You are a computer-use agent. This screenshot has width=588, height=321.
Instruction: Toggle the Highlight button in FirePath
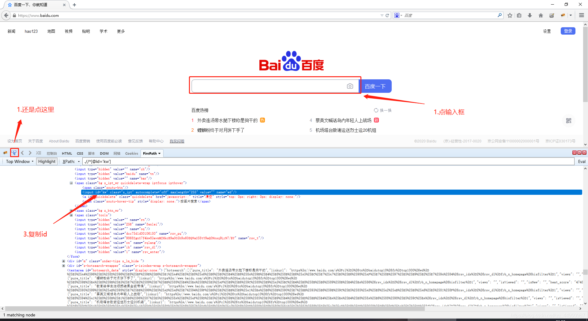tap(47, 161)
